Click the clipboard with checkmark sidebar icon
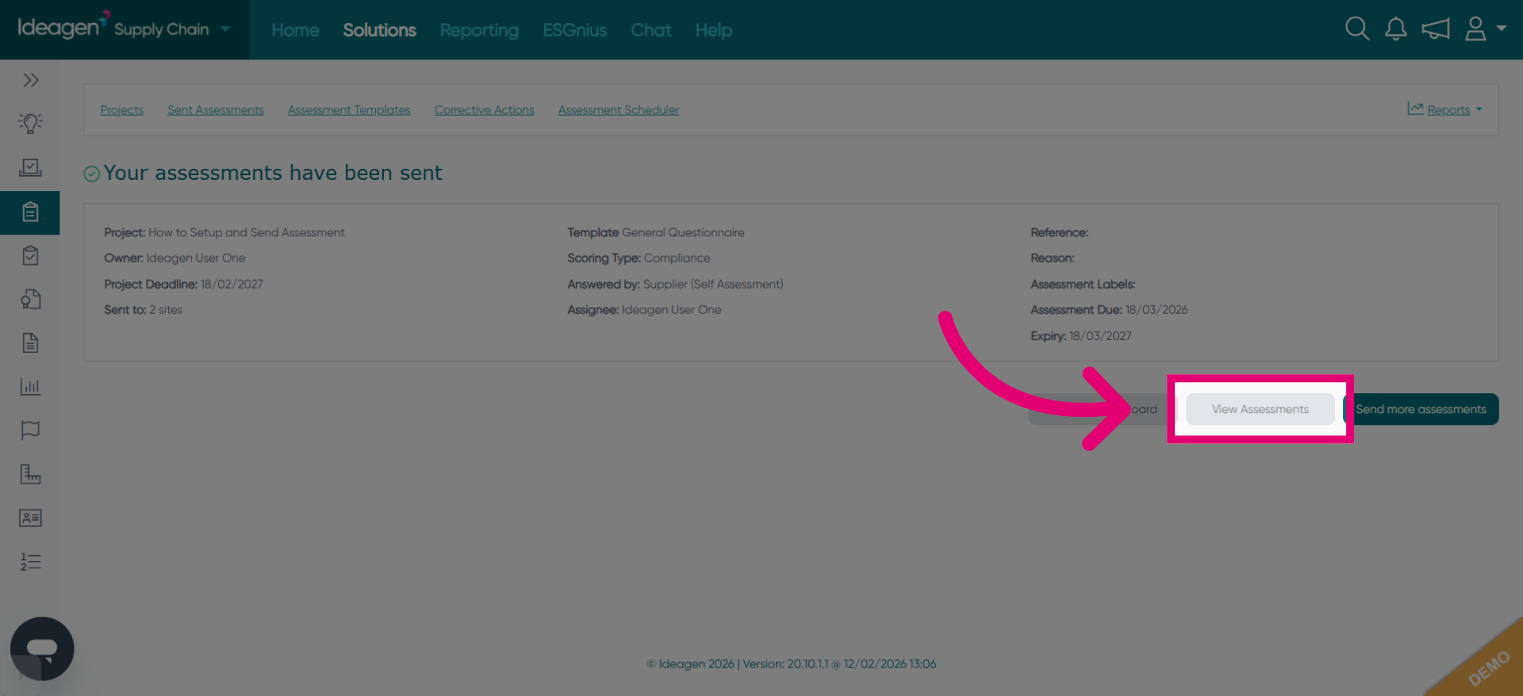Screen dimensions: 1523x696 pyautogui.click(x=30, y=255)
